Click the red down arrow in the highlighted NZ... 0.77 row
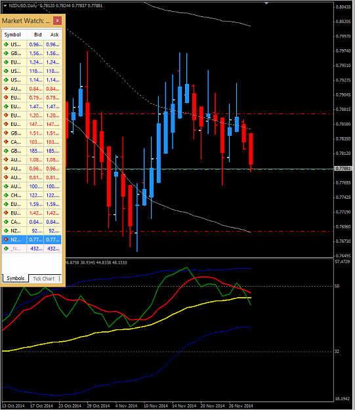Image resolution: width=355 pixels, height=410 pixels. tap(6, 240)
